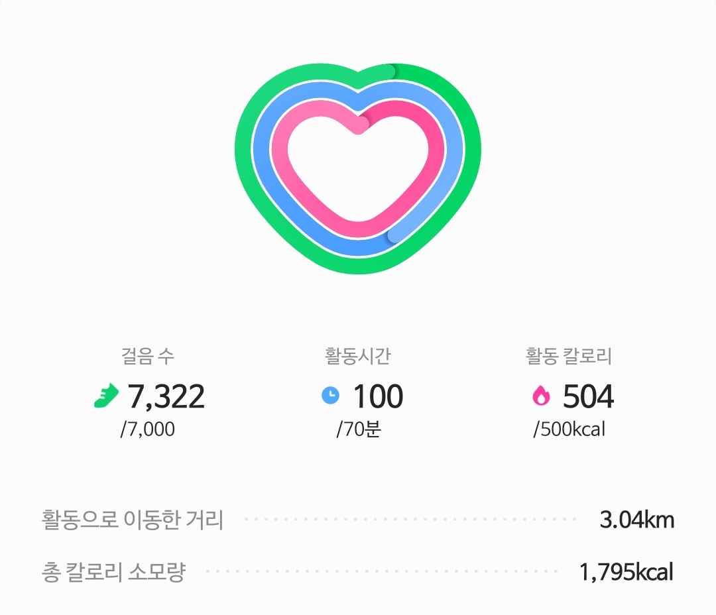Select the 활동으로 이동한 거리 row label

[x=133, y=520]
